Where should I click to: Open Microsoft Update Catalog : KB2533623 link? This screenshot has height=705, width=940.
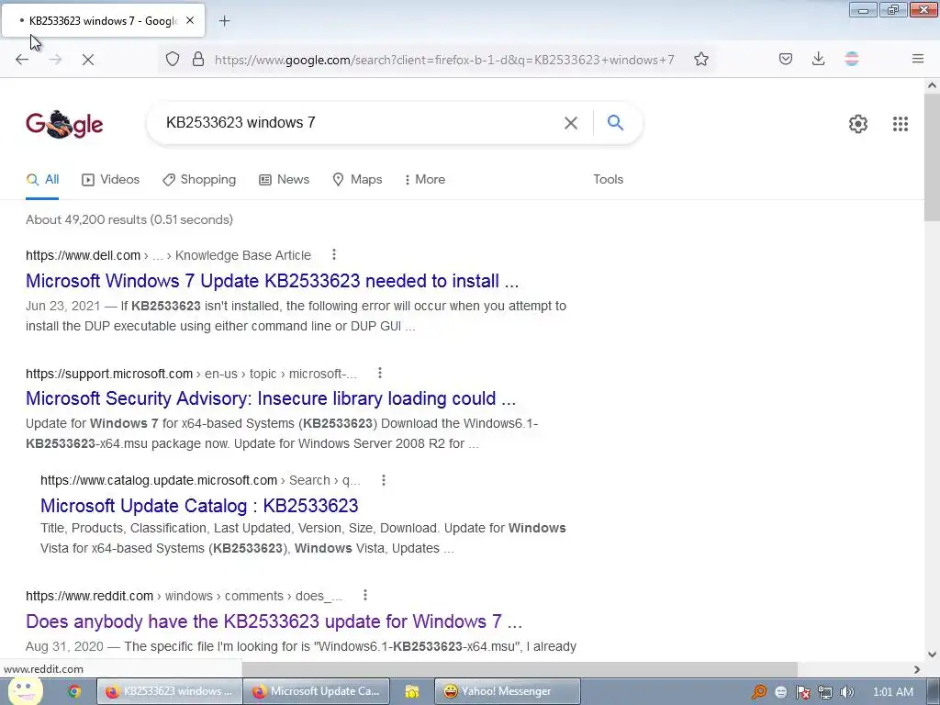click(199, 506)
